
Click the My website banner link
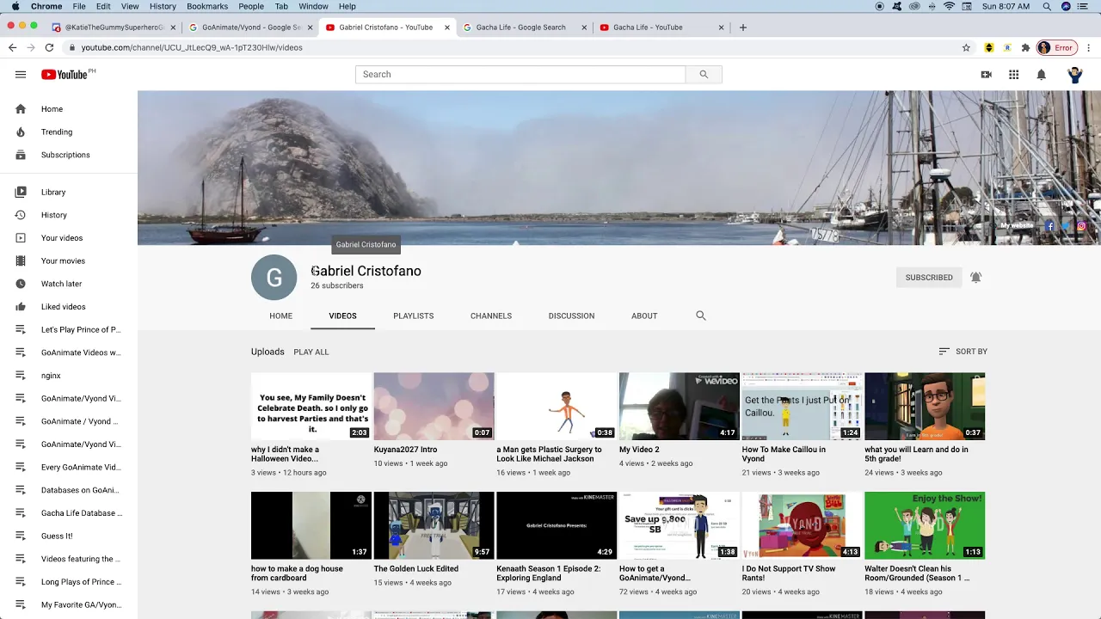1017,226
